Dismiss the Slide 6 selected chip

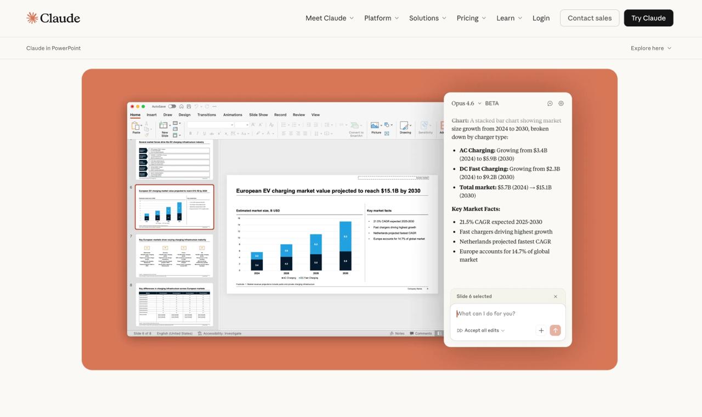(556, 296)
